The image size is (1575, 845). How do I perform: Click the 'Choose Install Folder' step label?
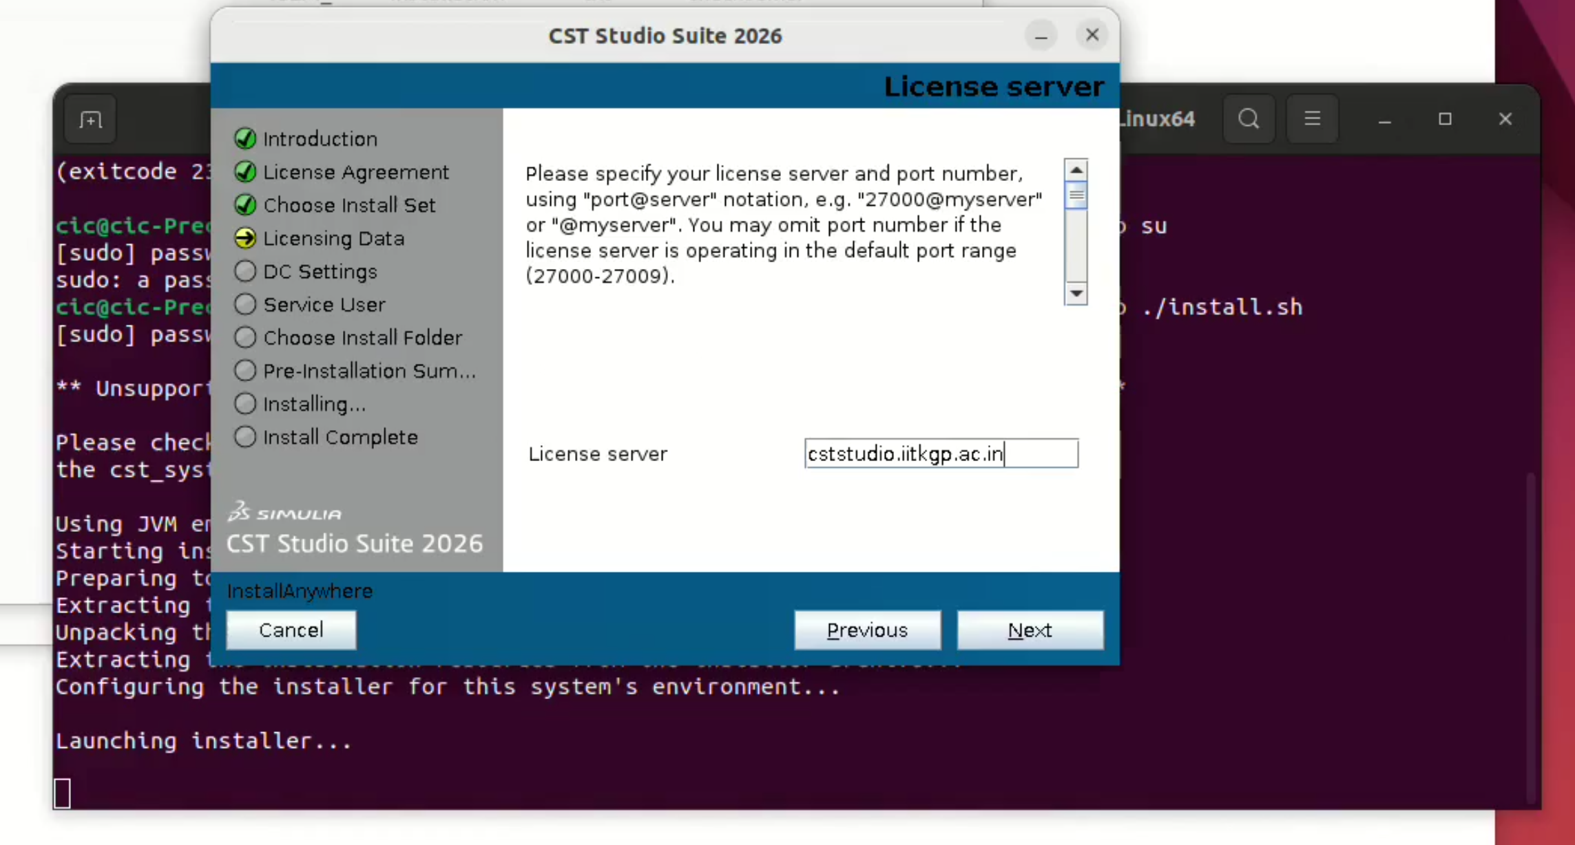coord(362,338)
